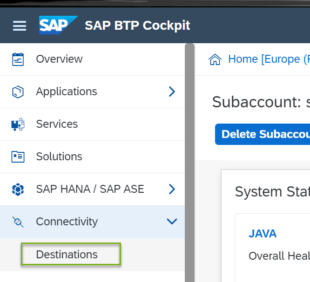The height and width of the screenshot is (282, 310).
Task: Collapse the Connectivity section chevron
Action: (172, 222)
